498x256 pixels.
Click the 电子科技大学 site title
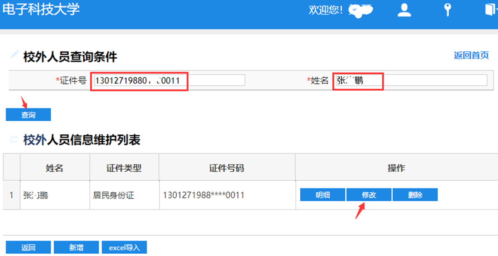41,9
